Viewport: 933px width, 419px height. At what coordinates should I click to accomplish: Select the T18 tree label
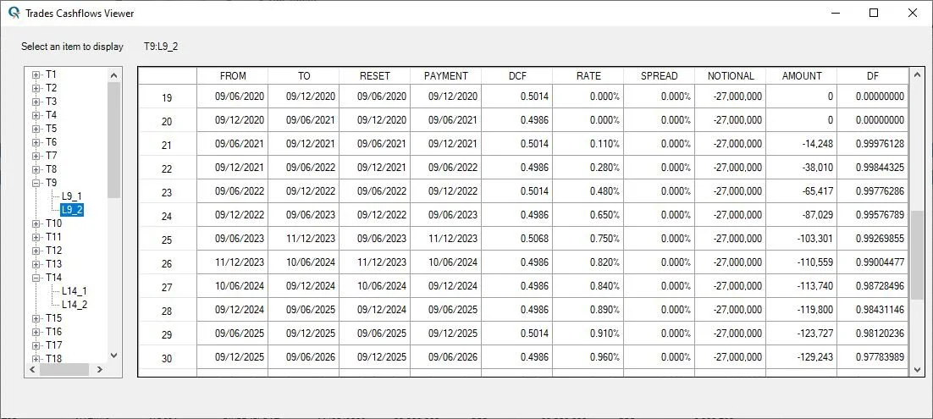coord(53,358)
